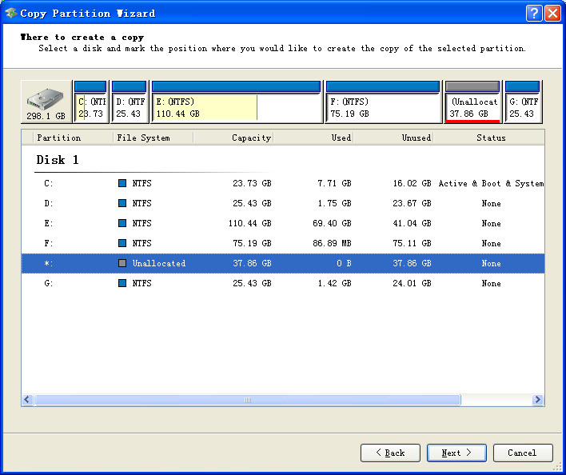The height and width of the screenshot is (475, 566).
Task: Select the D: partition block in disk map
Action: pos(130,102)
